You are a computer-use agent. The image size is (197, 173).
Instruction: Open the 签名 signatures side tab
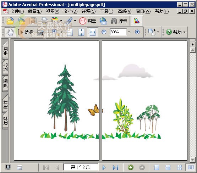pos(5,67)
